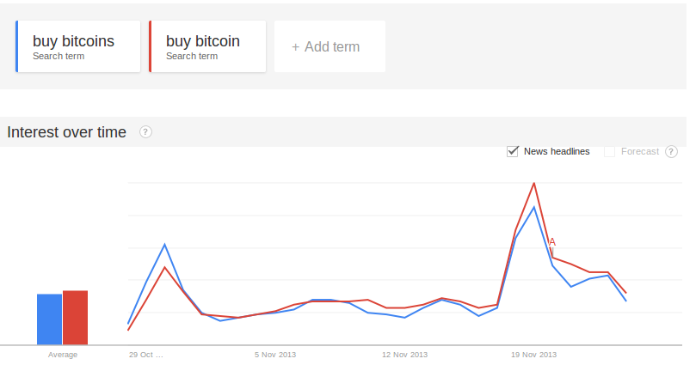The height and width of the screenshot is (371, 696).
Task: Enable the Forecast checkbox
Action: 609,152
